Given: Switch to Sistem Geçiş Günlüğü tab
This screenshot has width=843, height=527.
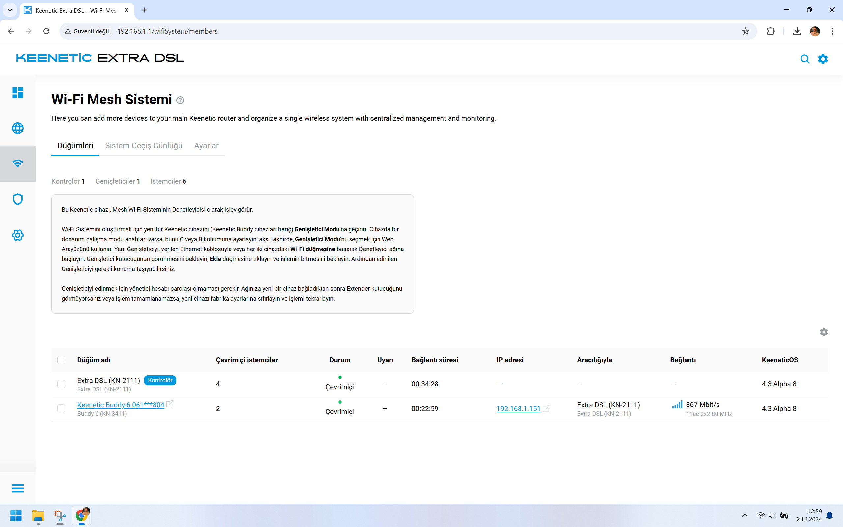Looking at the screenshot, I should (x=144, y=146).
